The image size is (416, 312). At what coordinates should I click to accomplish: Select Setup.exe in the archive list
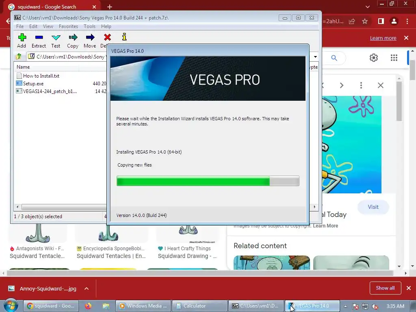click(x=30, y=84)
